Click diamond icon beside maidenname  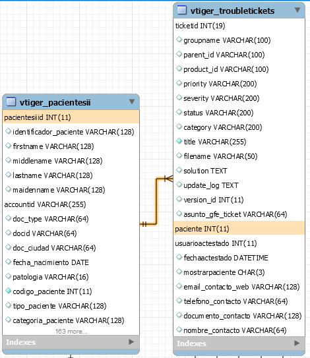[8, 189]
